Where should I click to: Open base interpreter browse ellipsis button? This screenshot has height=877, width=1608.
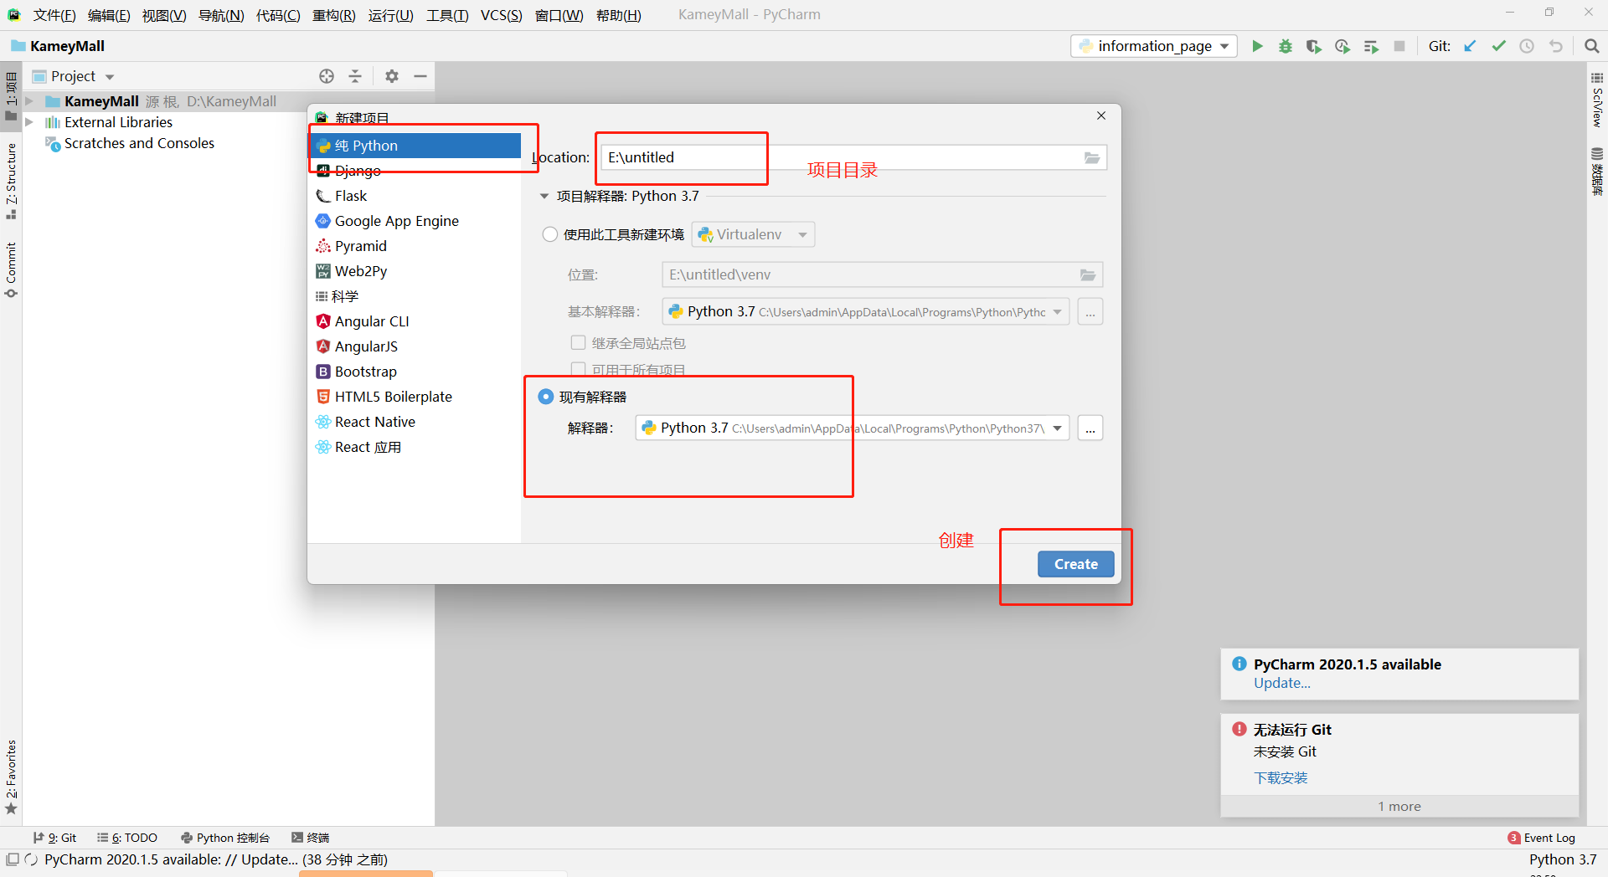point(1090,312)
